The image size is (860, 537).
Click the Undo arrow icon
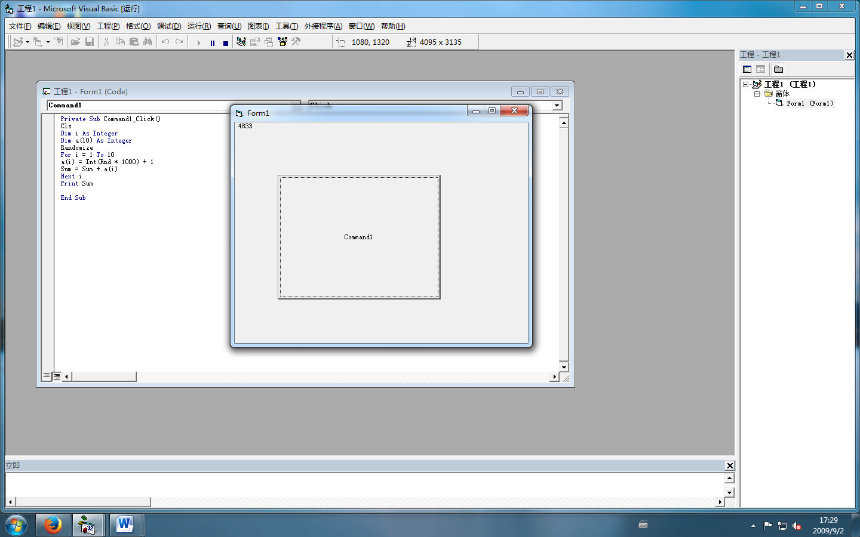click(x=165, y=42)
